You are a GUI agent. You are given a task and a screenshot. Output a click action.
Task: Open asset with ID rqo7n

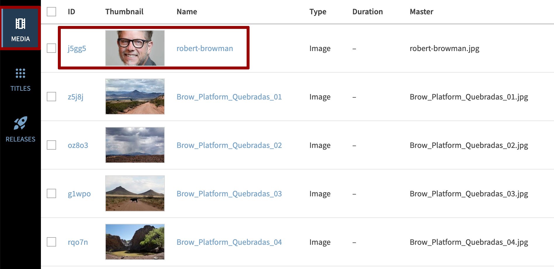[77, 242]
